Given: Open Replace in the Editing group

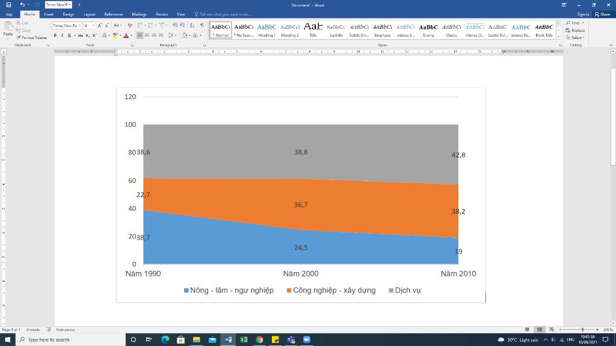Looking at the screenshot, I should click(576, 30).
